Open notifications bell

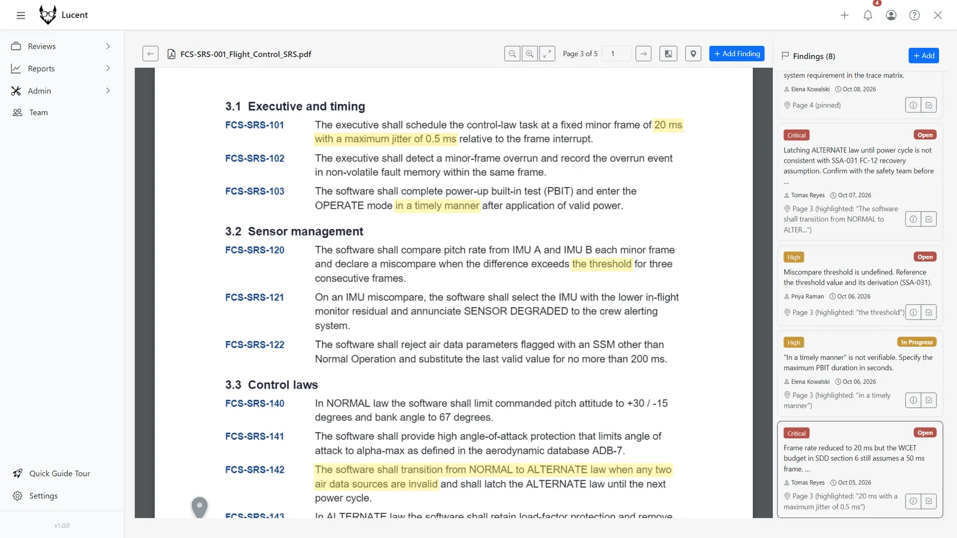868,16
